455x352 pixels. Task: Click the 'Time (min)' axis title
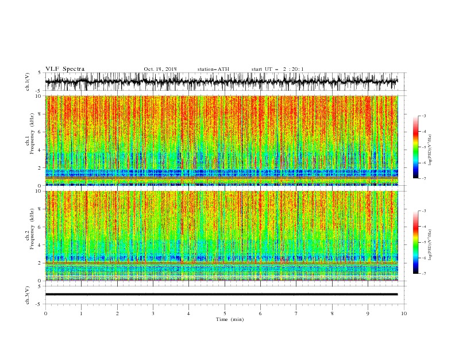pos(230,319)
